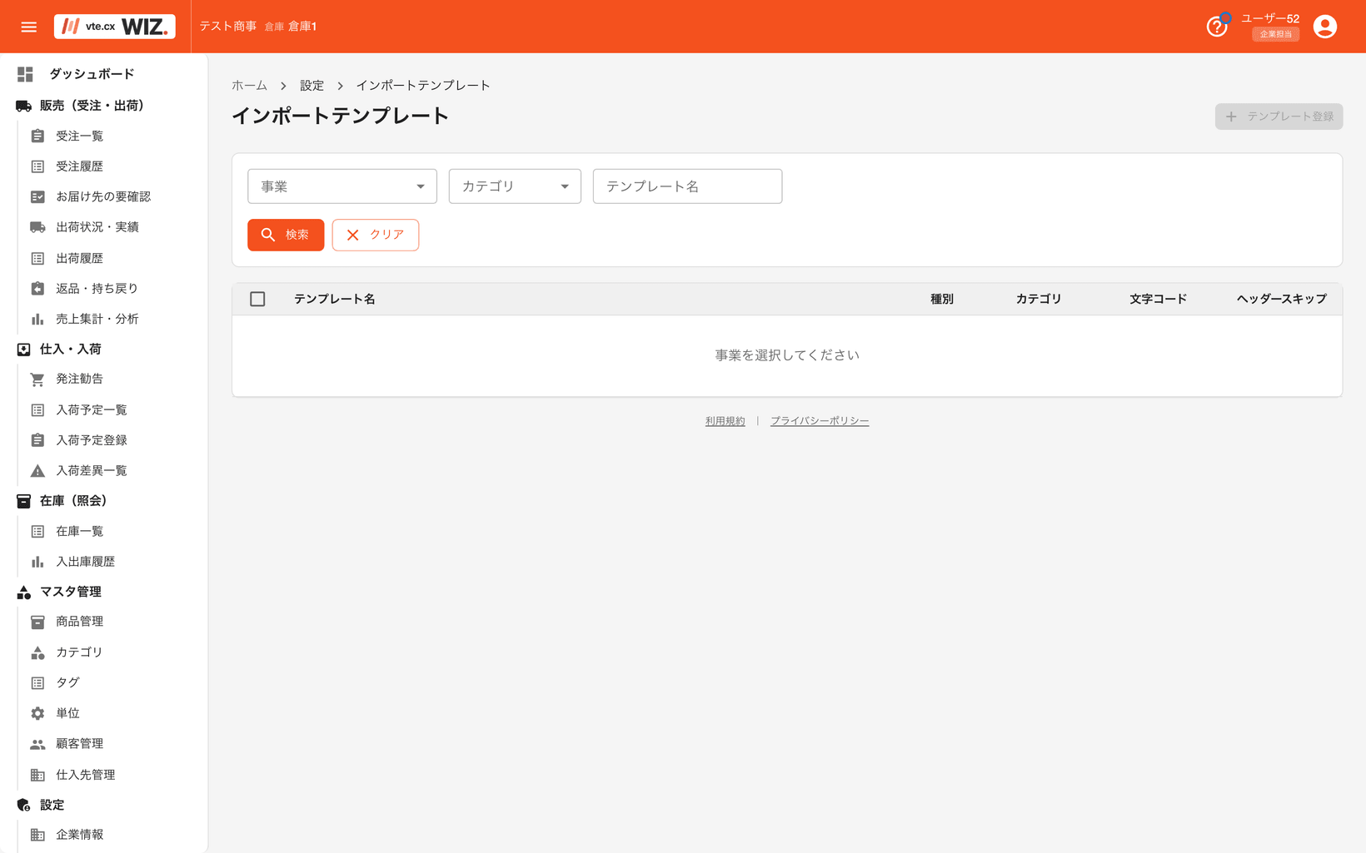
Task: Collapse the 仕入・入荷 section
Action: 71,349
